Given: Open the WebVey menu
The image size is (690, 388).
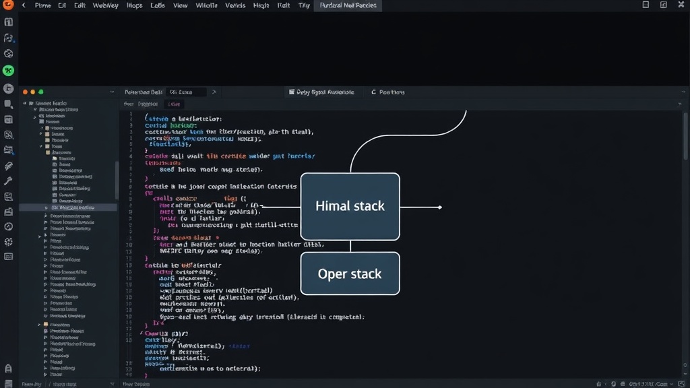Looking at the screenshot, I should point(105,5).
